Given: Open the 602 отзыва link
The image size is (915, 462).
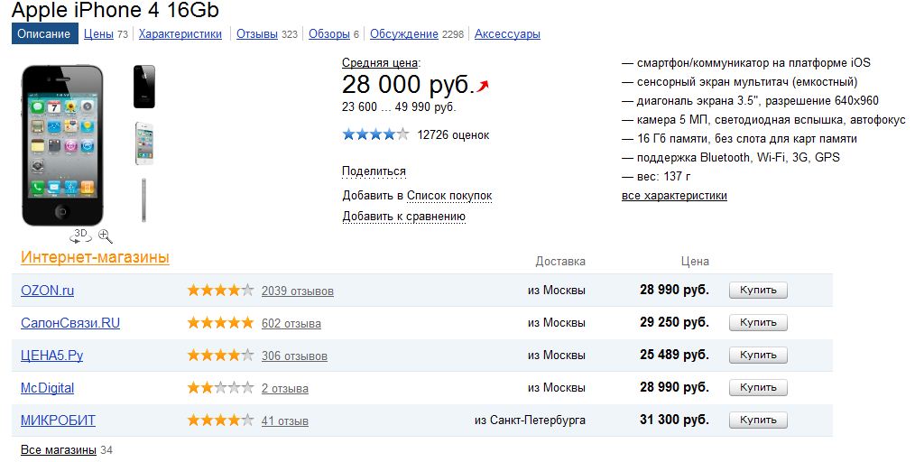Looking at the screenshot, I should (x=291, y=324).
